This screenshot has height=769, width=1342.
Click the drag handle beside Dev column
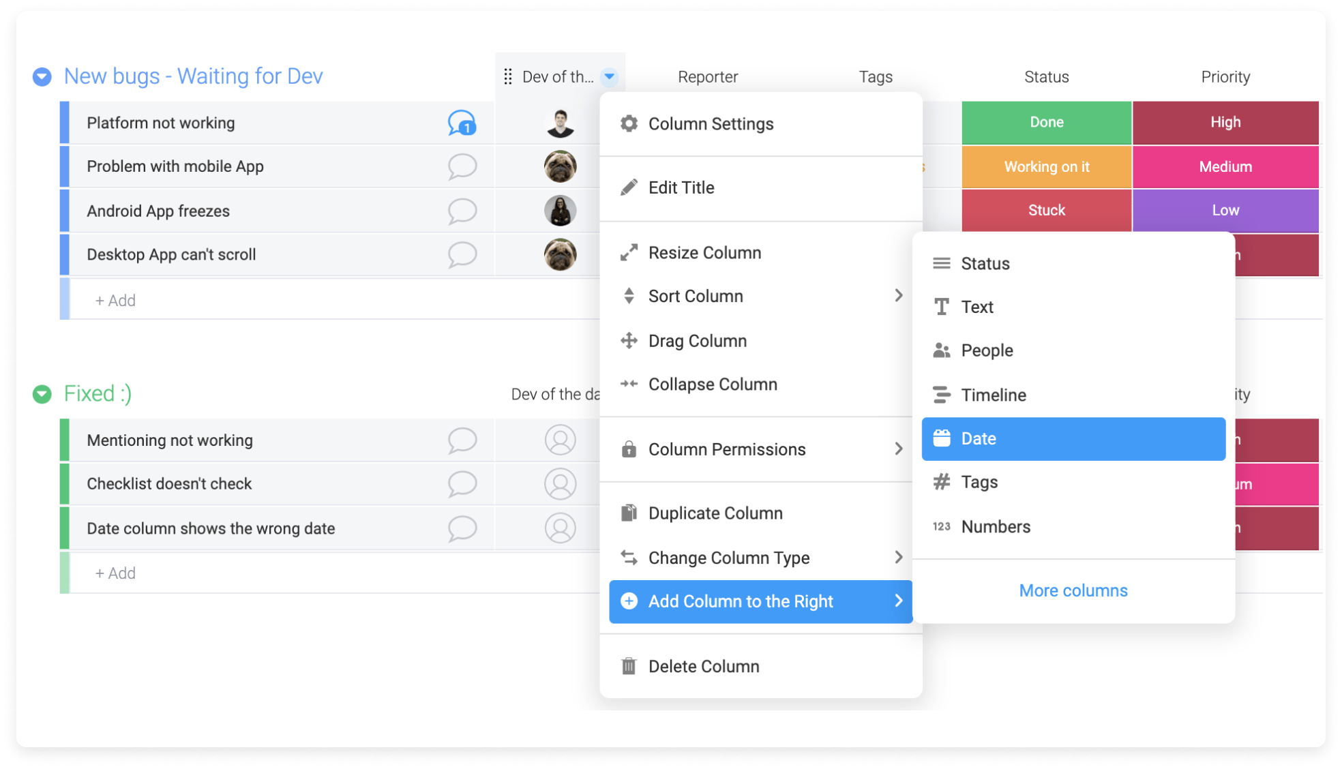tap(507, 77)
